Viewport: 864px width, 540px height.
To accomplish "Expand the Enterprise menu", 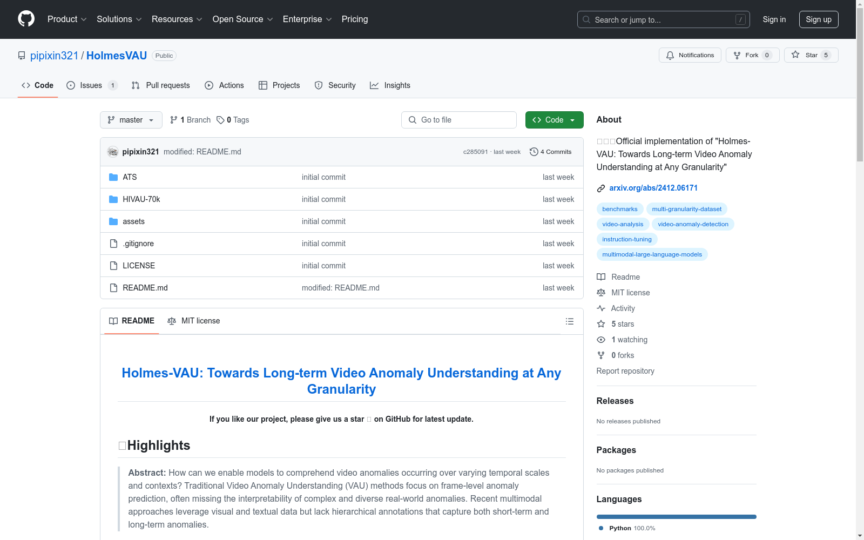I will coord(307,19).
